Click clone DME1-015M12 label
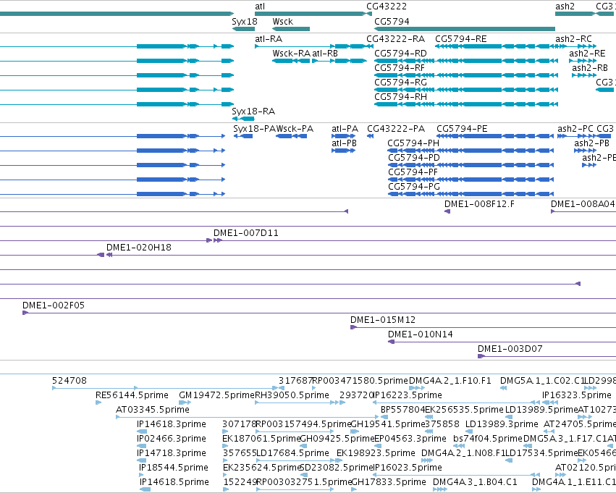Viewport: 616px width, 493px height. point(383,320)
